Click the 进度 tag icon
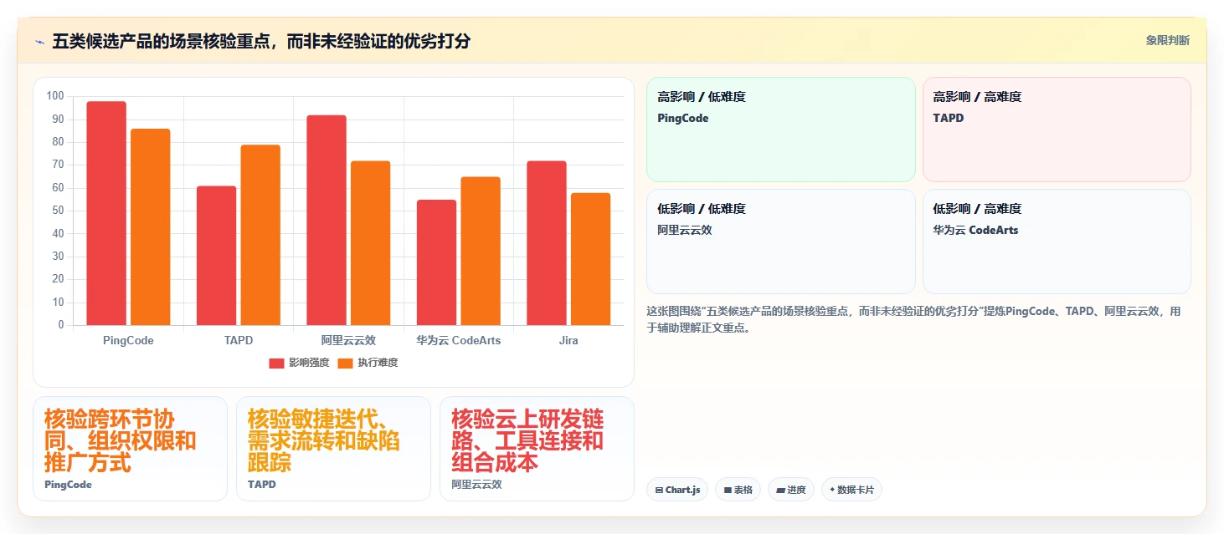 coord(780,490)
